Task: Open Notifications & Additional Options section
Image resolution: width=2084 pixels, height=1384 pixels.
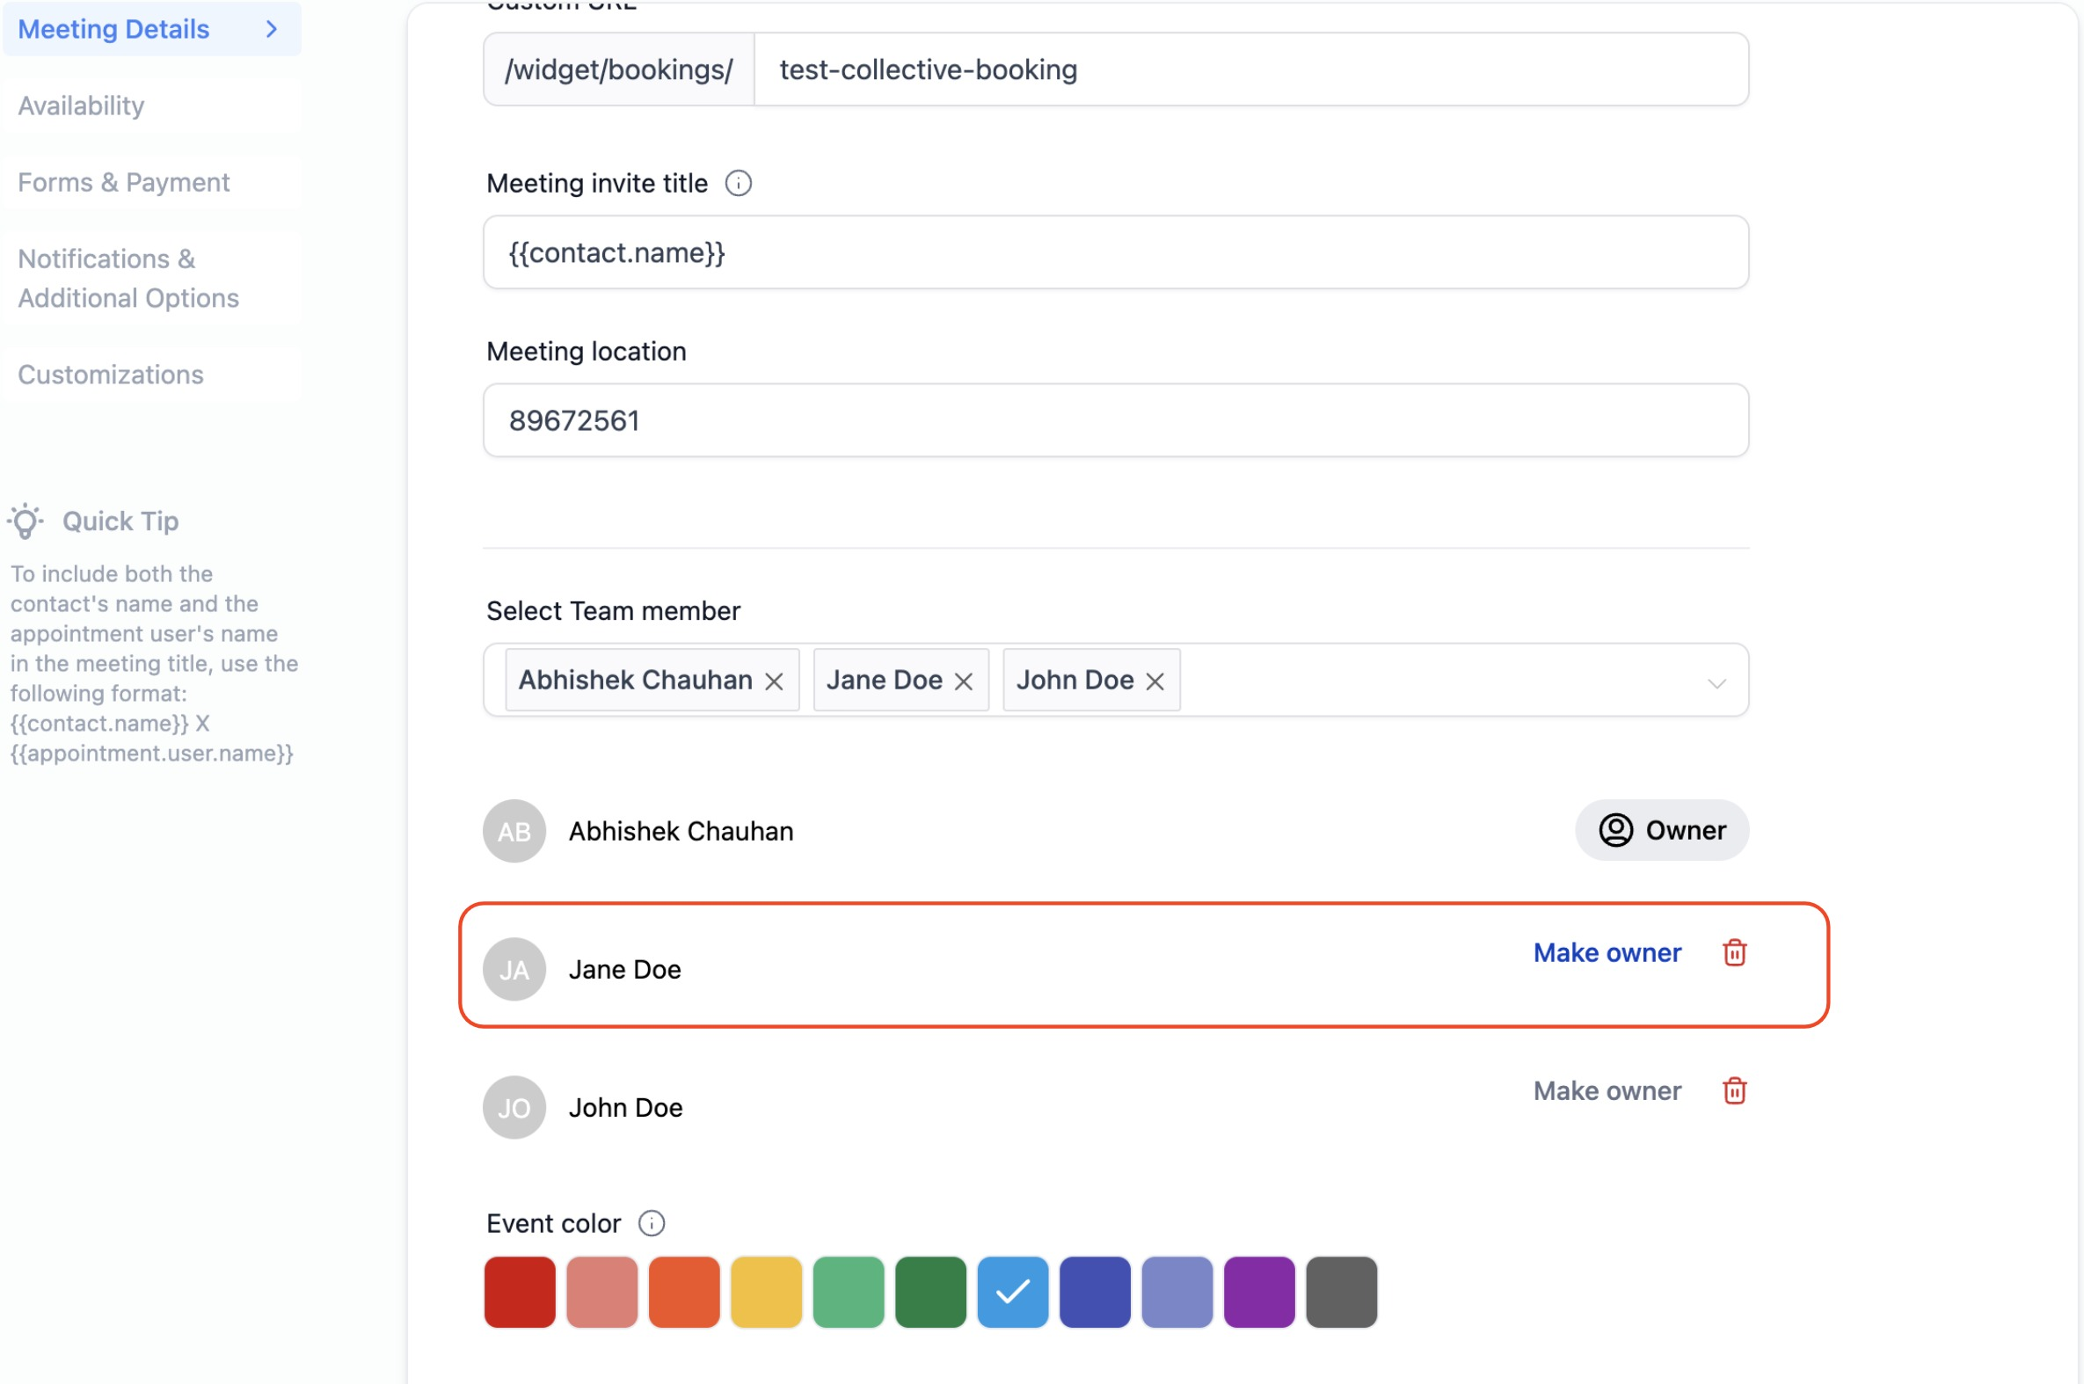Action: point(128,278)
